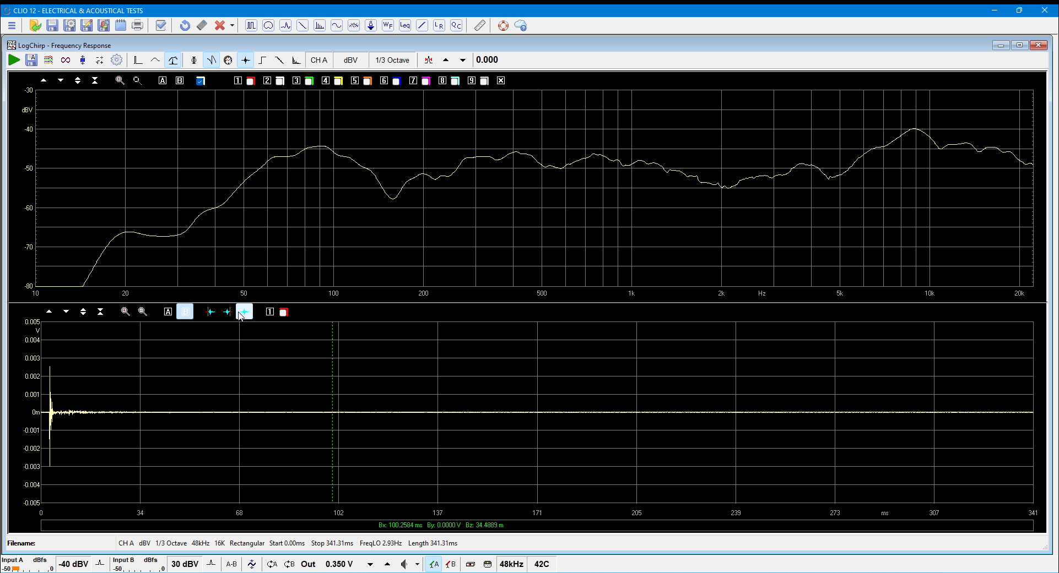Toggle the A-B differential input button
Image resolution: width=1059 pixels, height=573 pixels.
231,564
